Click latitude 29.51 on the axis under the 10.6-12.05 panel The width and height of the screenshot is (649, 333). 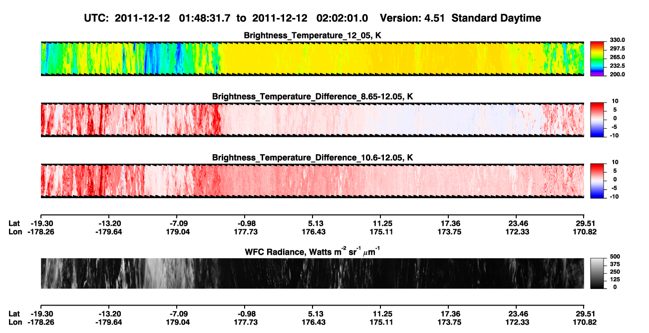coord(585,223)
